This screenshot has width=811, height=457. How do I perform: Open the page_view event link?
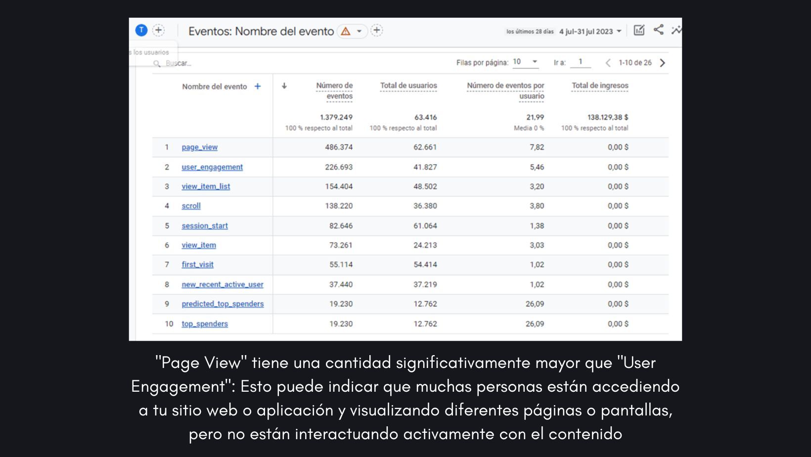tap(199, 147)
